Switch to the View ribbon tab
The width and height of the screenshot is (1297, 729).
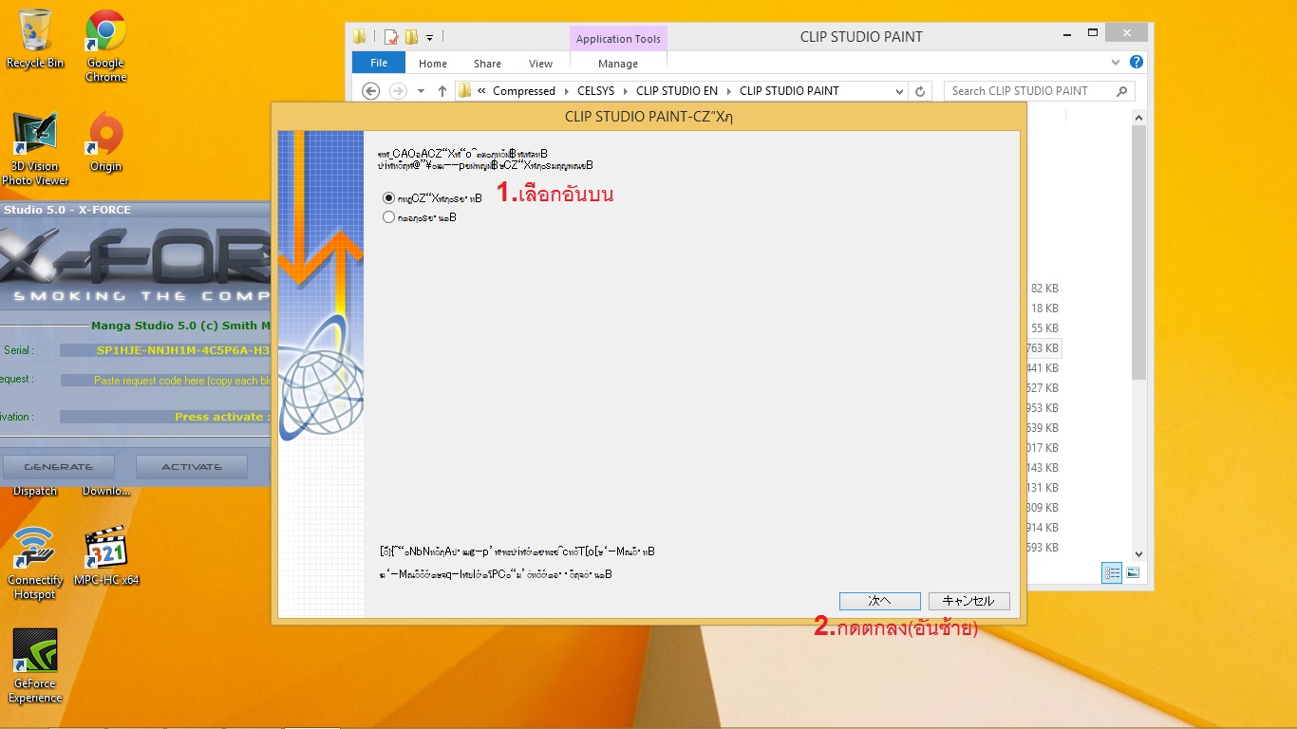point(541,64)
